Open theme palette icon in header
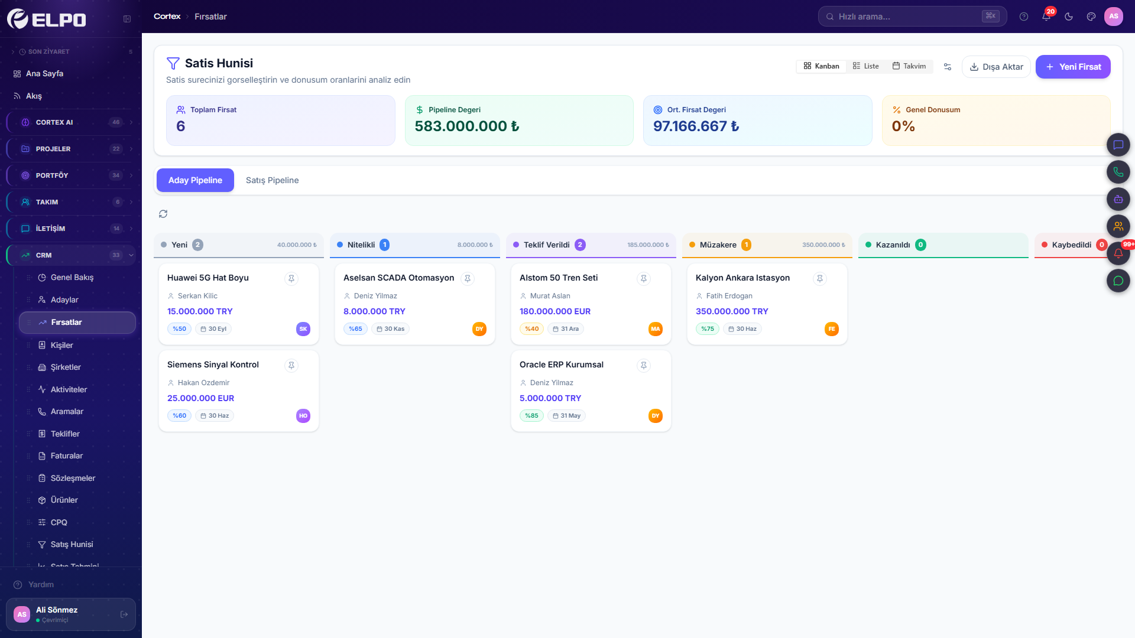 point(1091,17)
